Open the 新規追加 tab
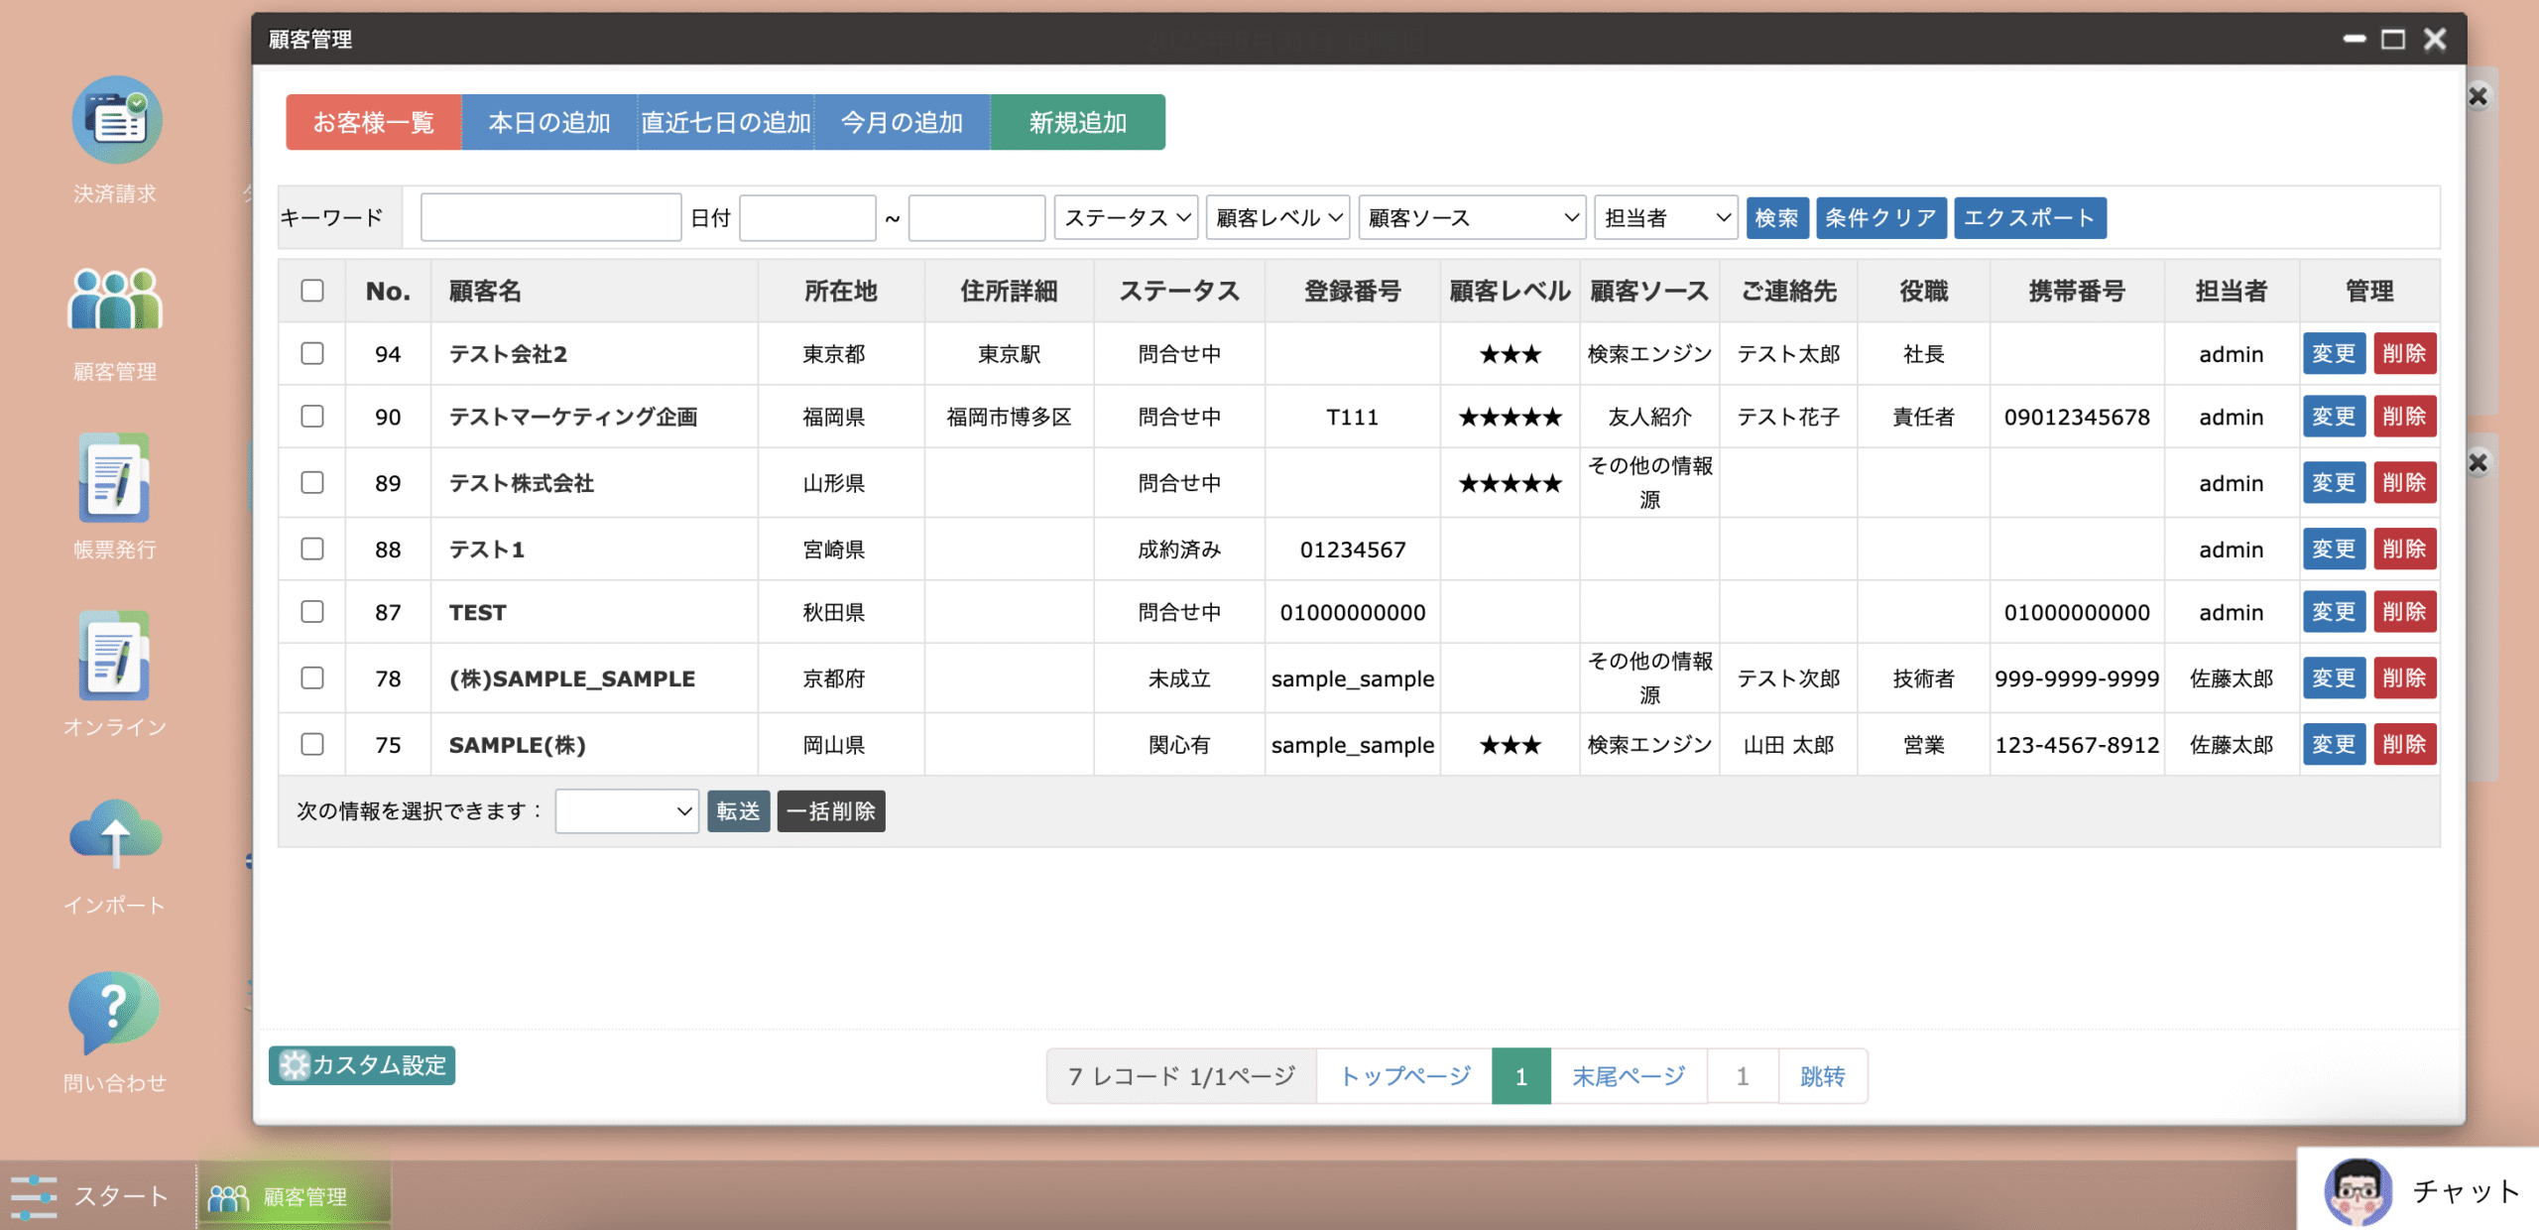The height and width of the screenshot is (1230, 2539). click(x=1077, y=122)
